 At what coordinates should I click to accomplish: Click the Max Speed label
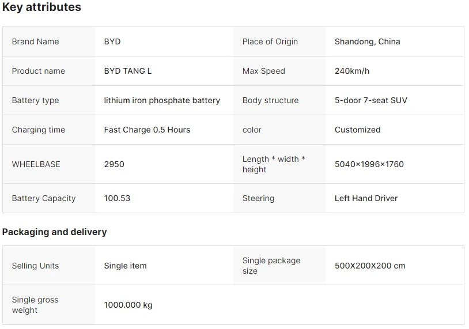tap(264, 71)
